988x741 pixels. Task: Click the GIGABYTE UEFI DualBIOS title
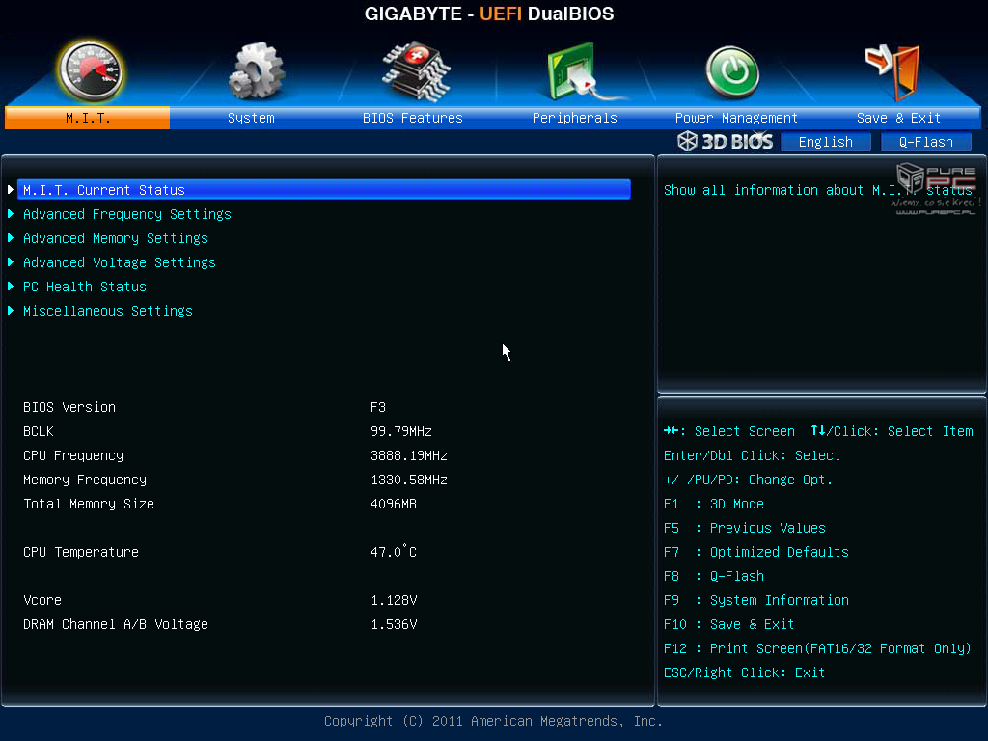pyautogui.click(x=489, y=14)
